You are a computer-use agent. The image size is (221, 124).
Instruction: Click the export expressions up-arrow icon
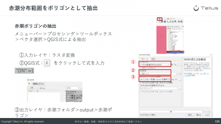click(x=44, y=88)
